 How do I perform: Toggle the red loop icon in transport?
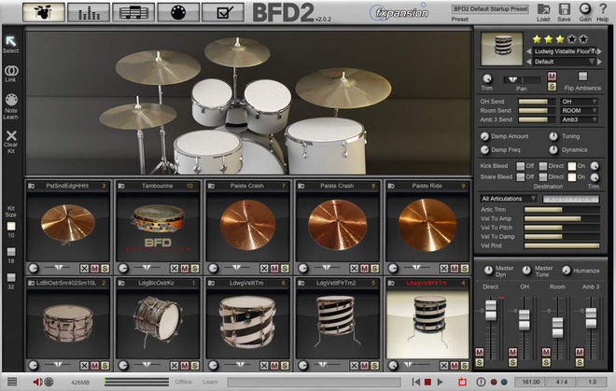coord(462,382)
